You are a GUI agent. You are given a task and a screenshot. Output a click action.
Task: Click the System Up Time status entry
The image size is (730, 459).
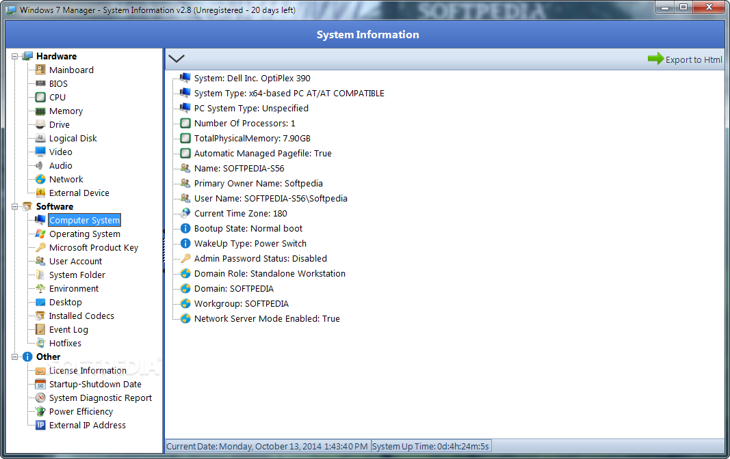430,447
